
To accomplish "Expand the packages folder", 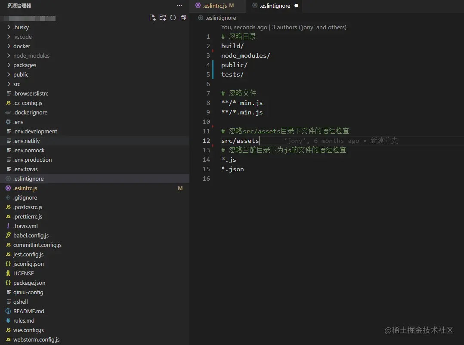I will pos(9,65).
